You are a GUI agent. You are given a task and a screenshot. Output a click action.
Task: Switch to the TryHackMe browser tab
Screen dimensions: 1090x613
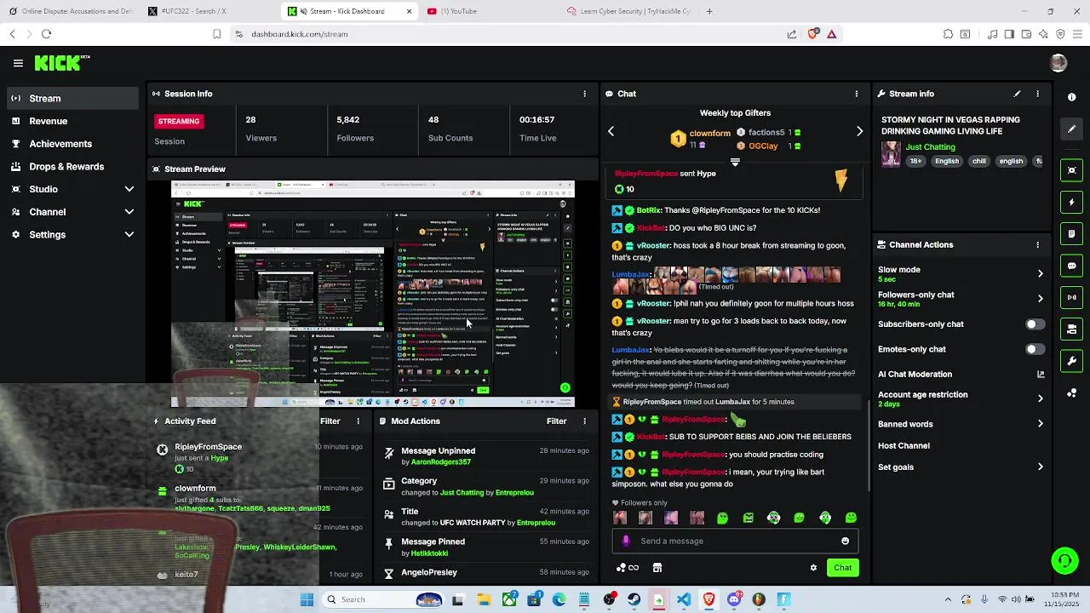[630, 11]
